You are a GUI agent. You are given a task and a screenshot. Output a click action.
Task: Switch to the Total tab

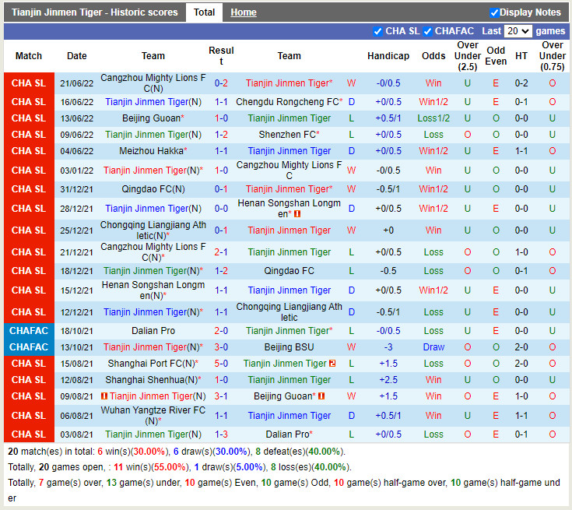point(204,12)
